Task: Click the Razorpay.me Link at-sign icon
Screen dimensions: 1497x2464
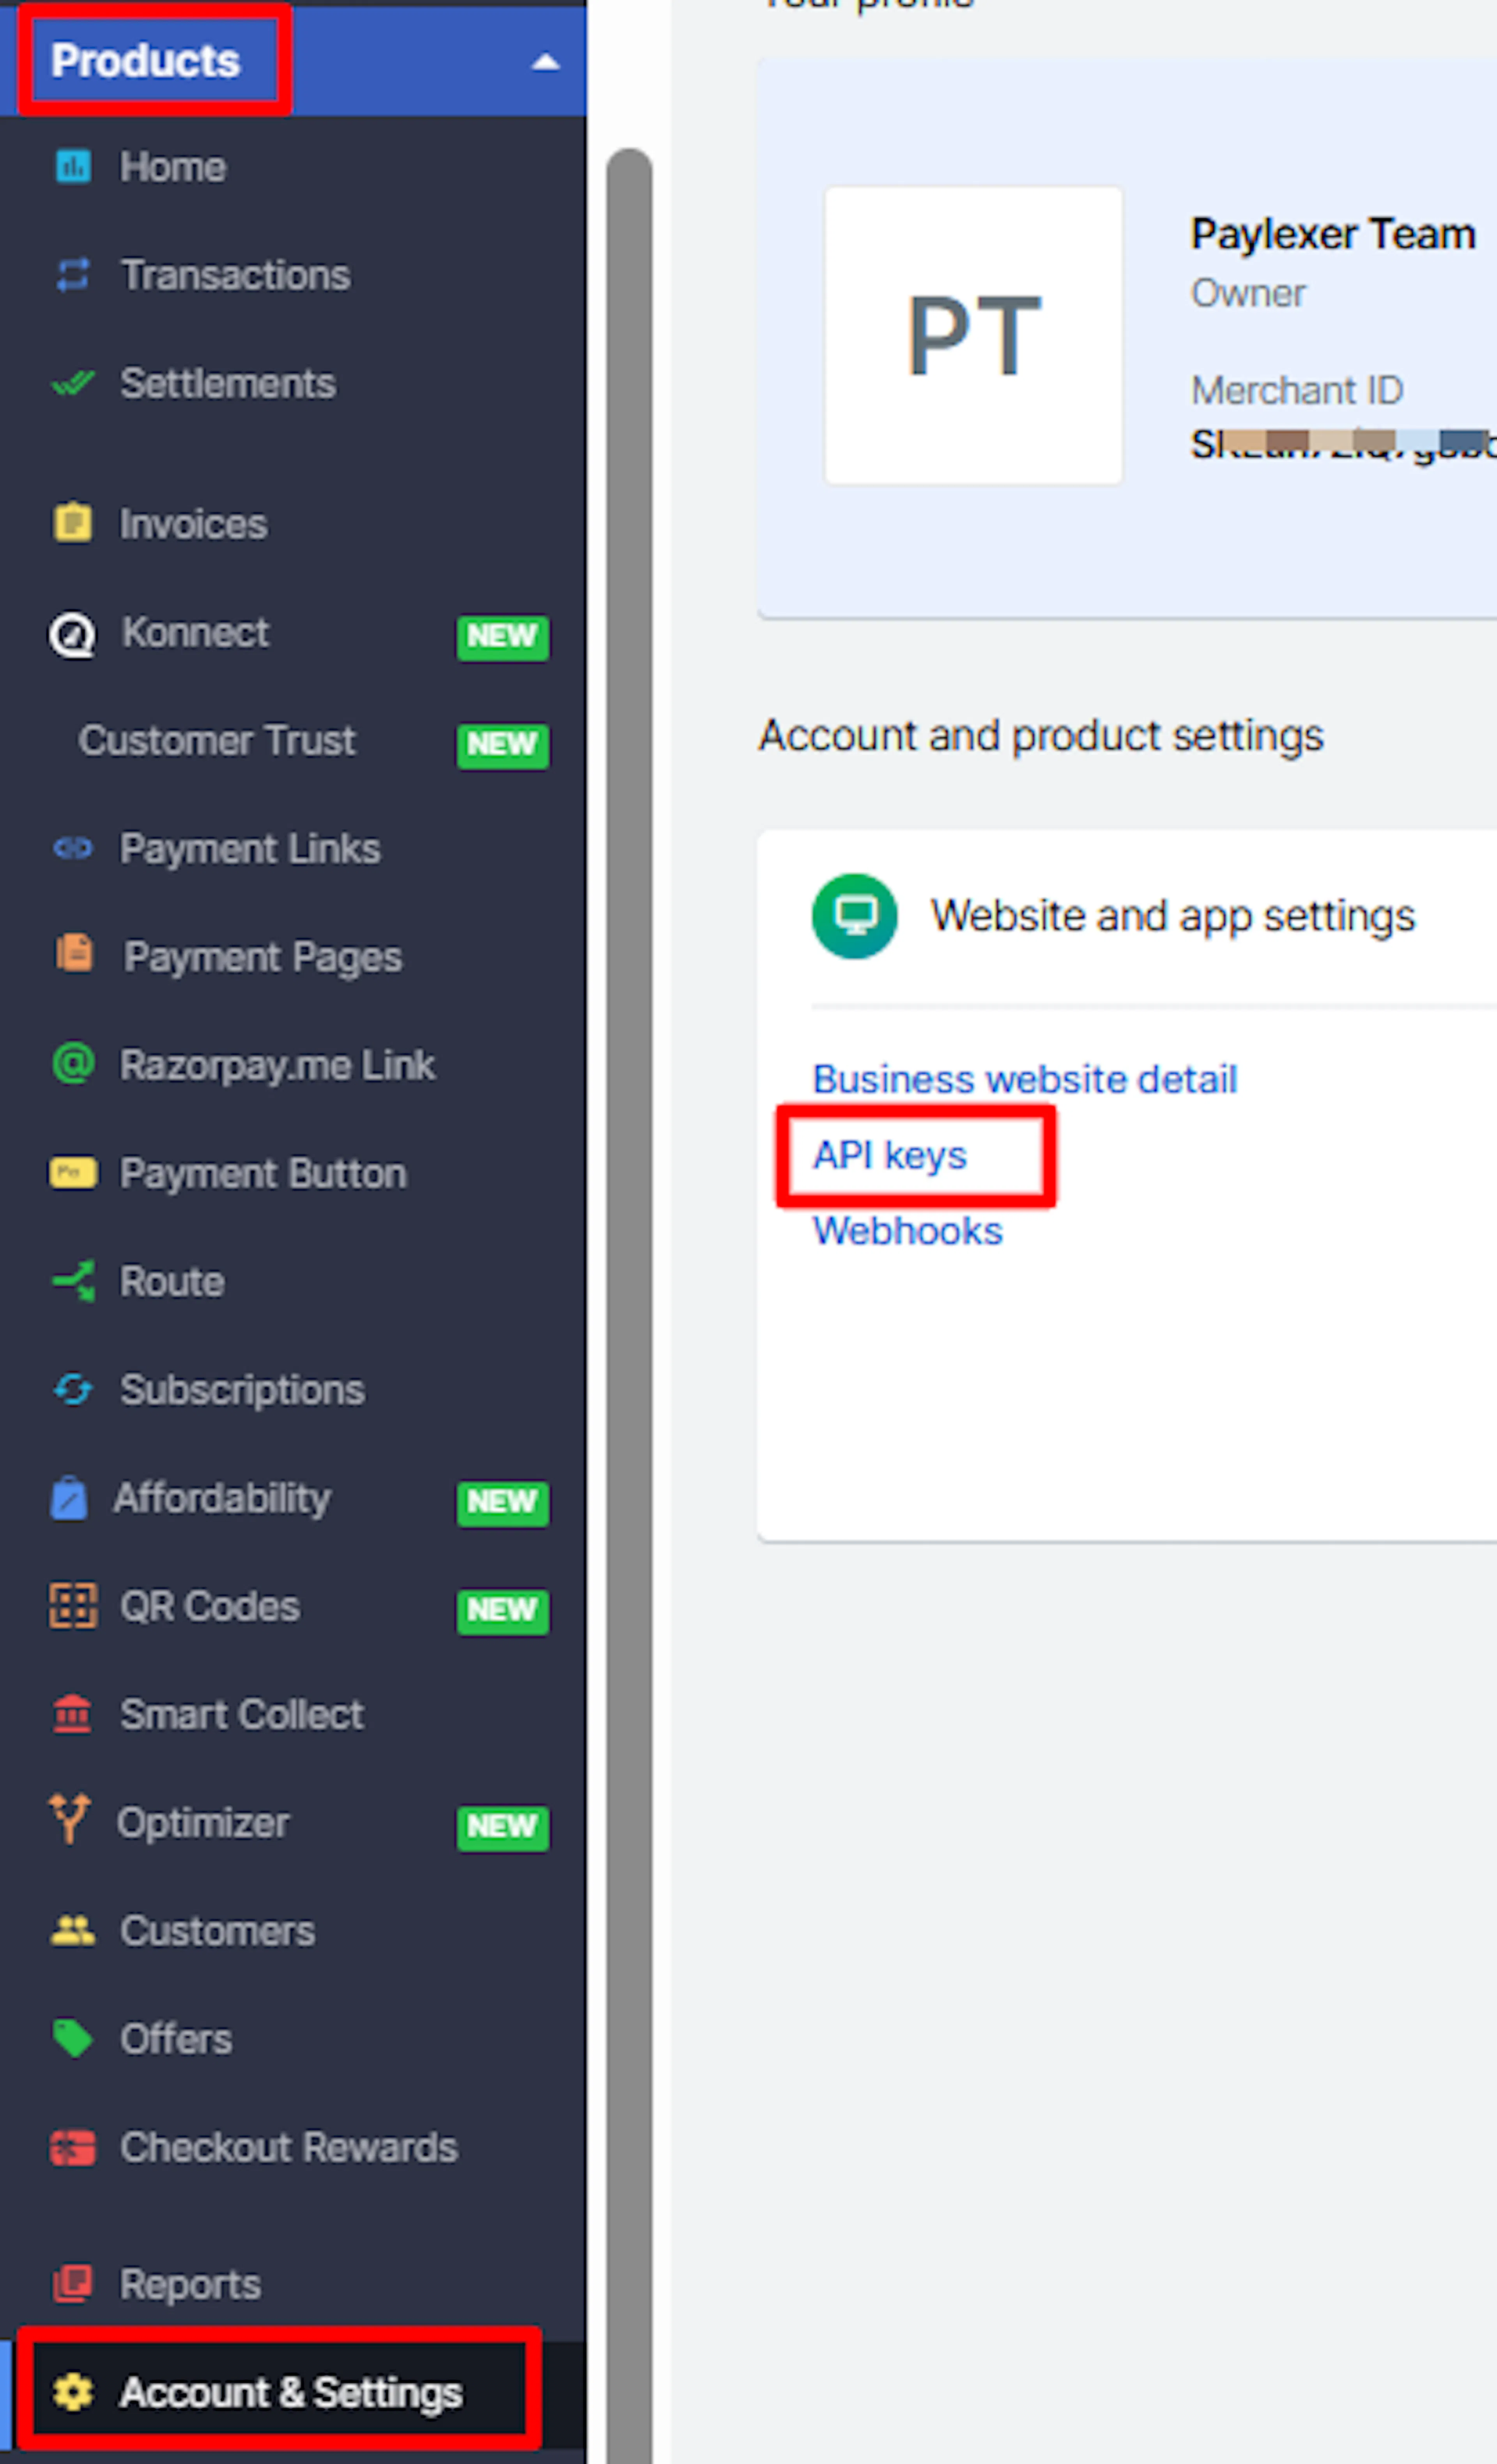Action: 72,1063
